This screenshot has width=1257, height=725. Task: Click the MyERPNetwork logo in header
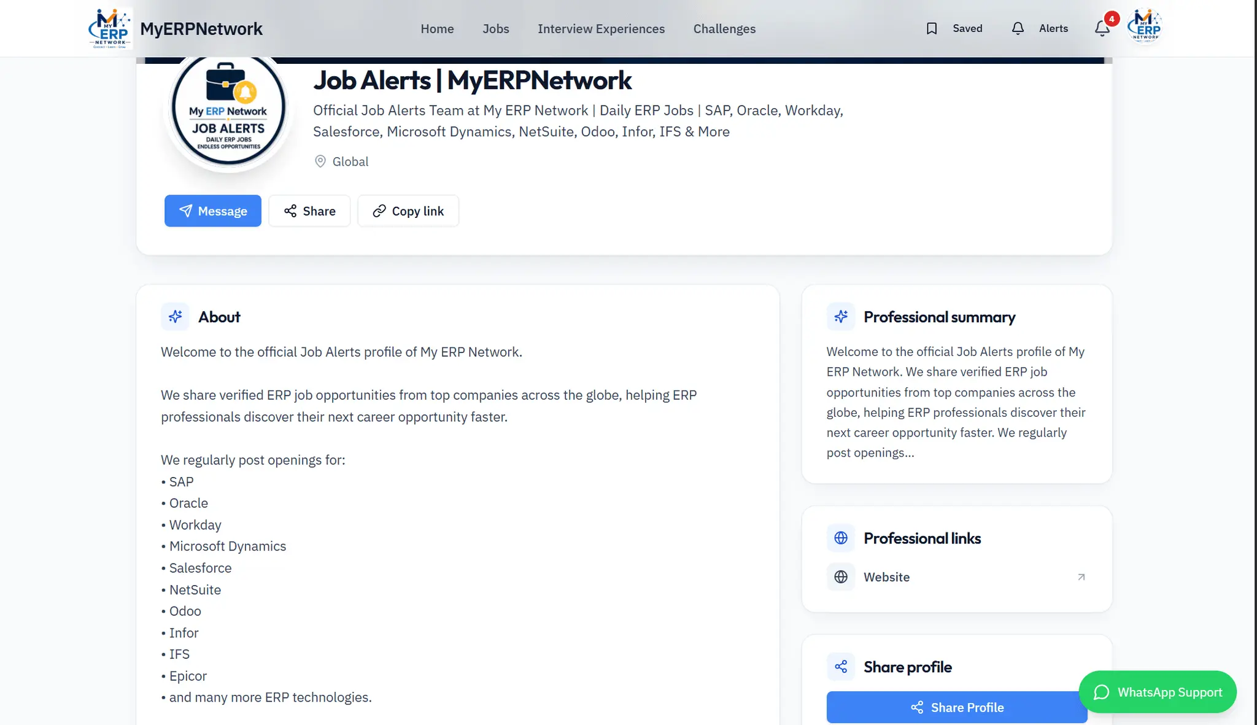point(110,28)
